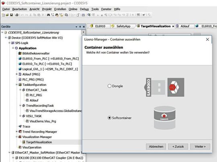Collapse the Taskkonfiguration tree node
This screenshot has height=162, width=217.
point(16,84)
